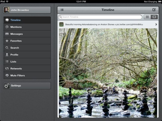This screenshot has height=121, width=162.
Task: Open the list menu icon beside Timeline title
Action: click(62, 10)
